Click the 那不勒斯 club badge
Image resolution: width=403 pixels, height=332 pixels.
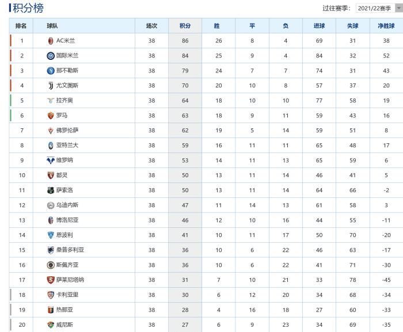[x=51, y=71]
